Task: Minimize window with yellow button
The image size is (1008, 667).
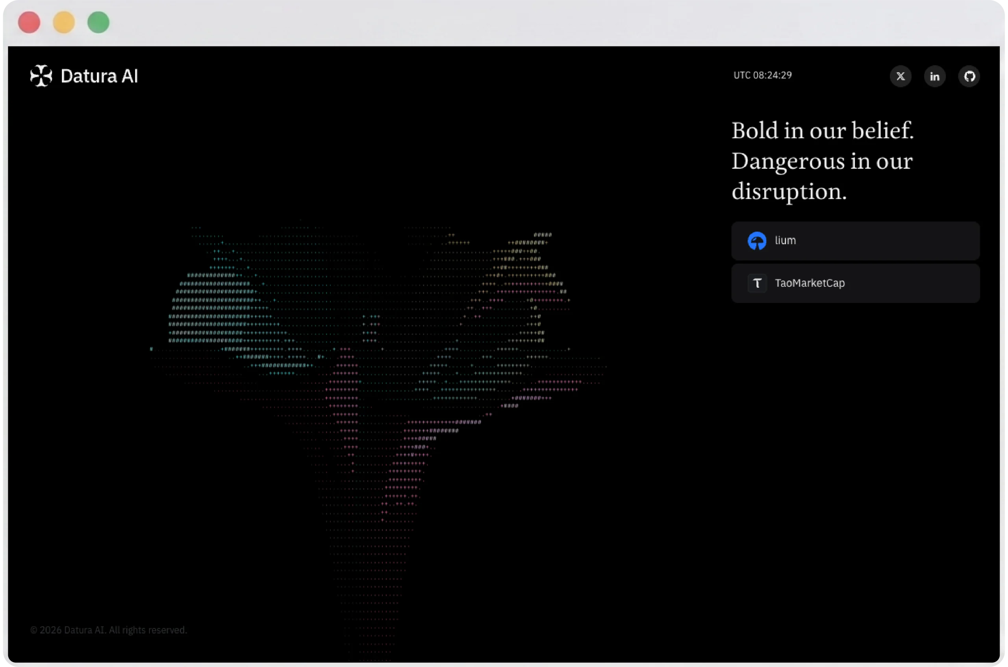Action: click(x=64, y=22)
